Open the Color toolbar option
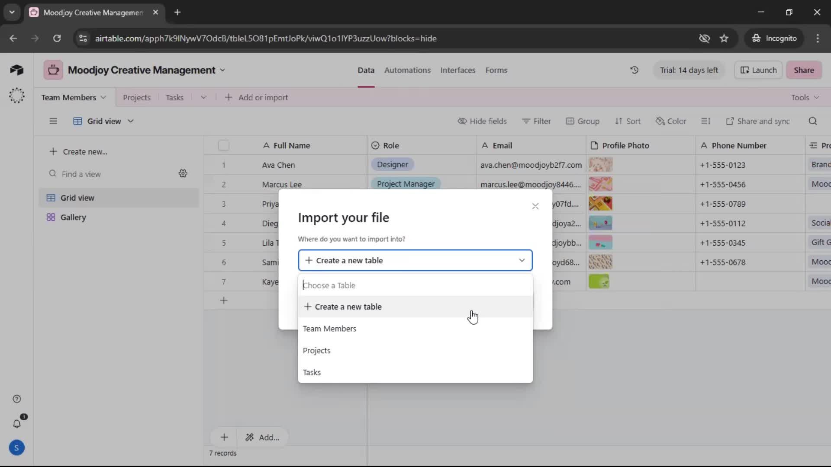831x467 pixels. 671,121
